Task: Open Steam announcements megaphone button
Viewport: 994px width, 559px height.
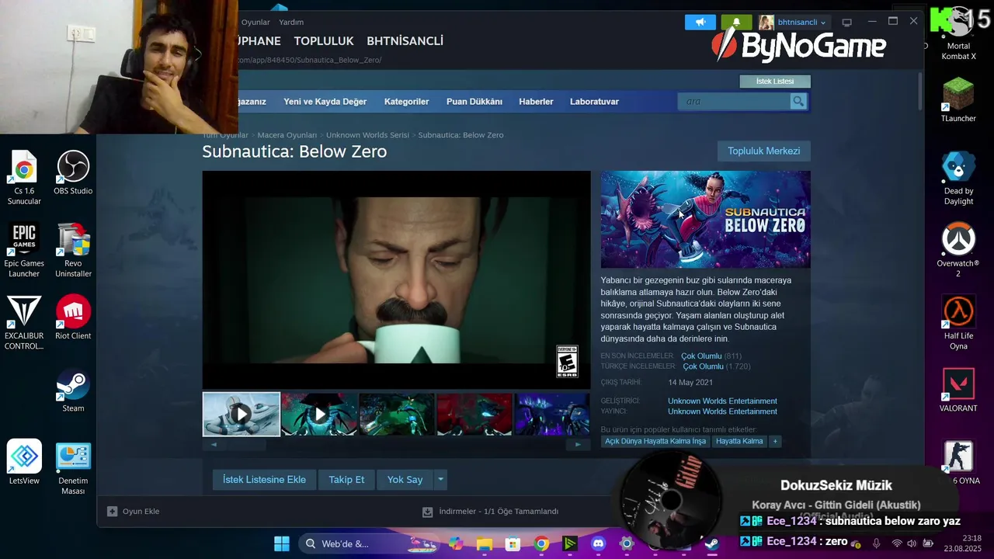Action: 700,23
